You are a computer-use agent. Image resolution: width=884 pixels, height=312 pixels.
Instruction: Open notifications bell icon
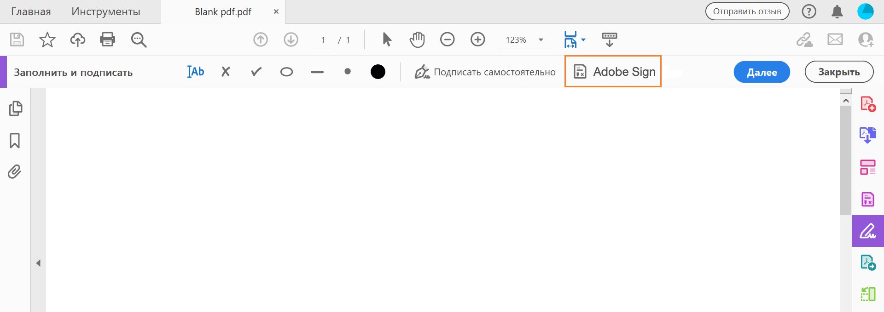click(837, 11)
